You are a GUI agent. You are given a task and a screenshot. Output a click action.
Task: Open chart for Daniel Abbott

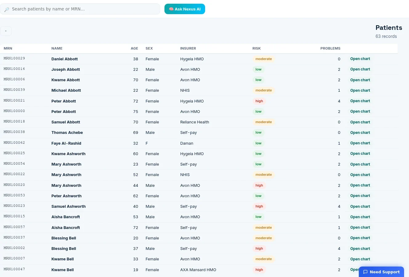pyautogui.click(x=360, y=59)
